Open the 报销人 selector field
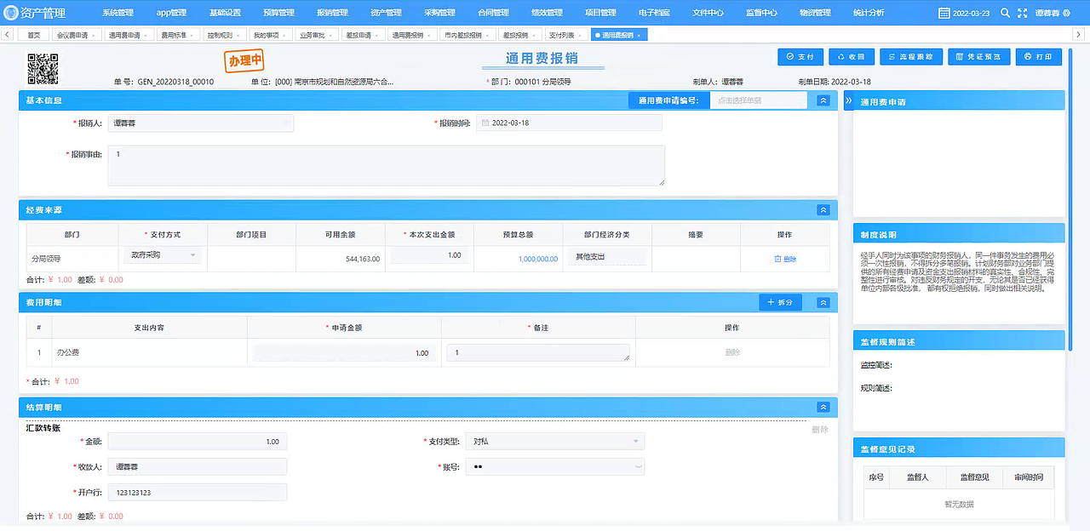Screen dimensions: 1090x531 [x=200, y=123]
